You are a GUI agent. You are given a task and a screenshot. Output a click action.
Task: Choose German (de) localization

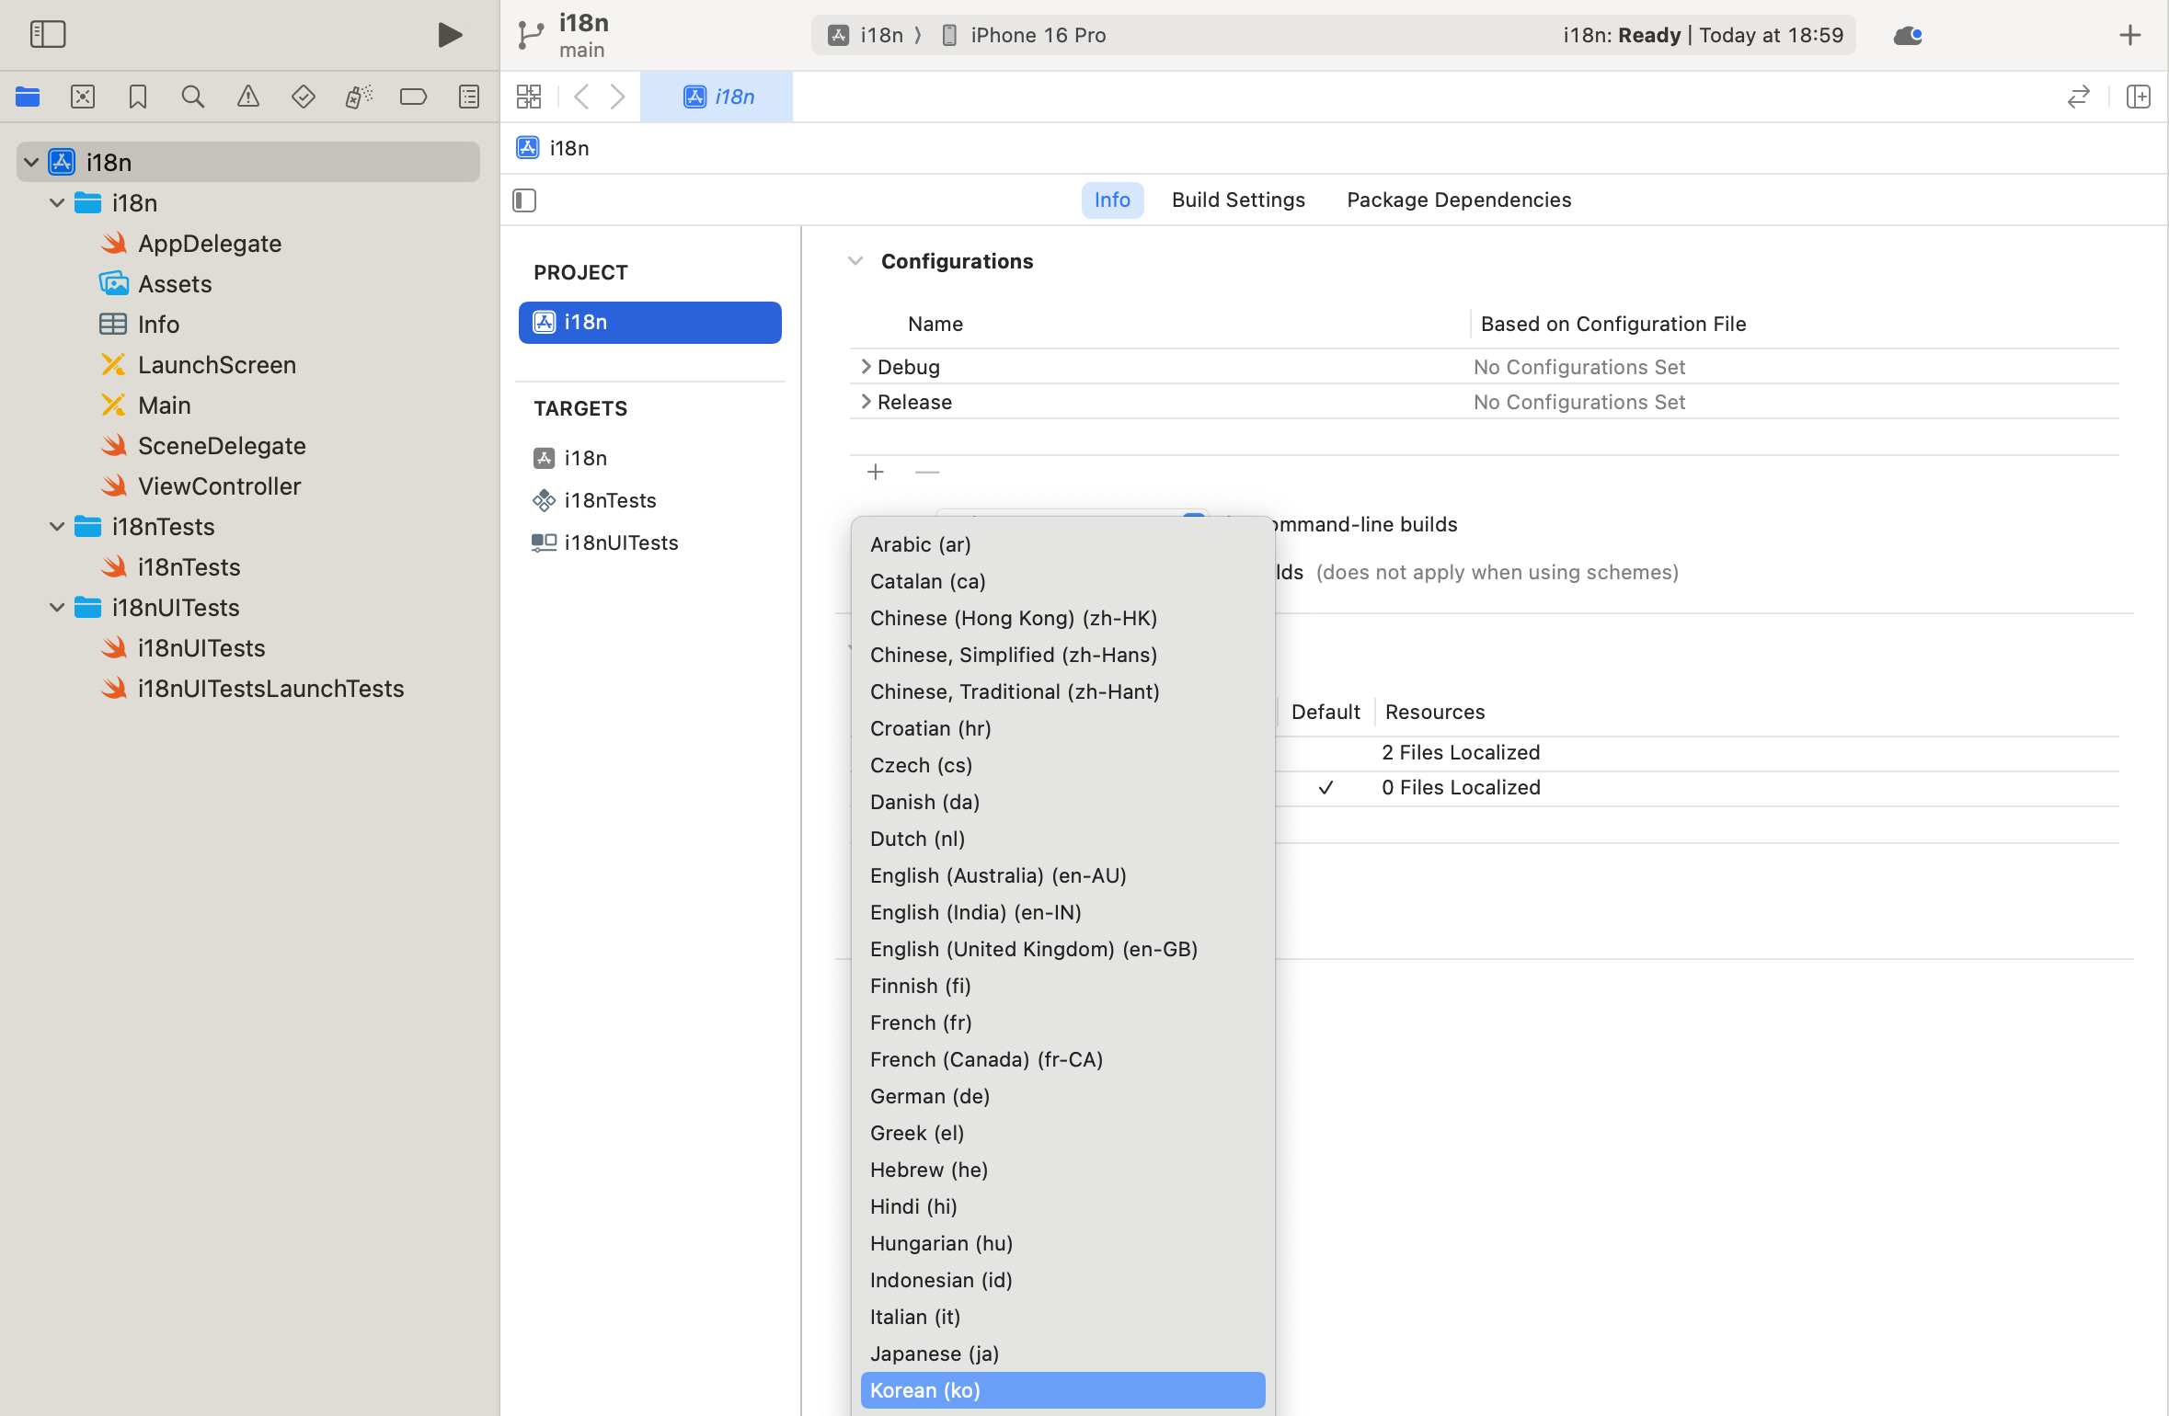coord(1062,1096)
